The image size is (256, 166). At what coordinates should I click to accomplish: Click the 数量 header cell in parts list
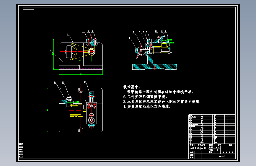pos(211,145)
